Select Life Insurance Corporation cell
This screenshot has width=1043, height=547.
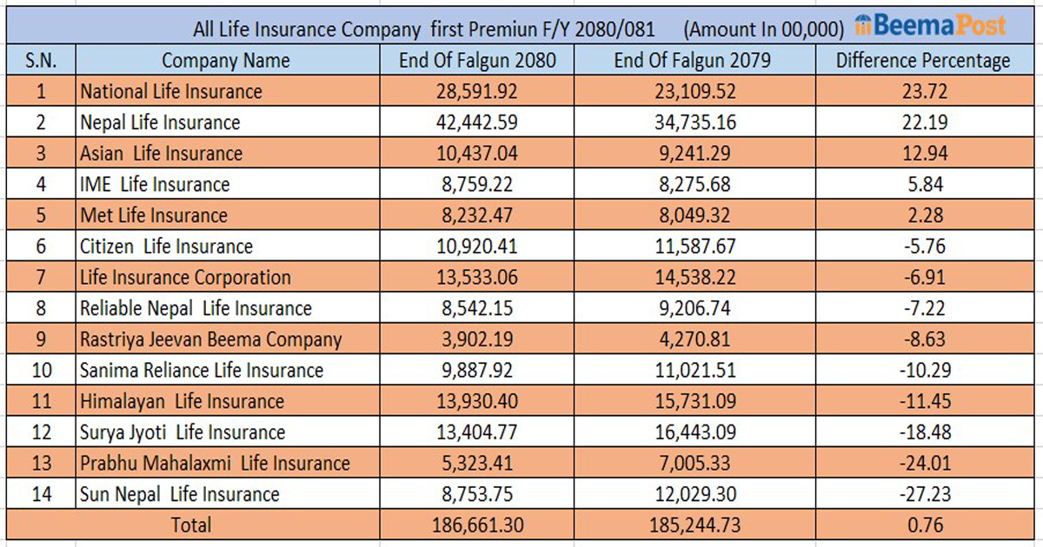(185, 278)
